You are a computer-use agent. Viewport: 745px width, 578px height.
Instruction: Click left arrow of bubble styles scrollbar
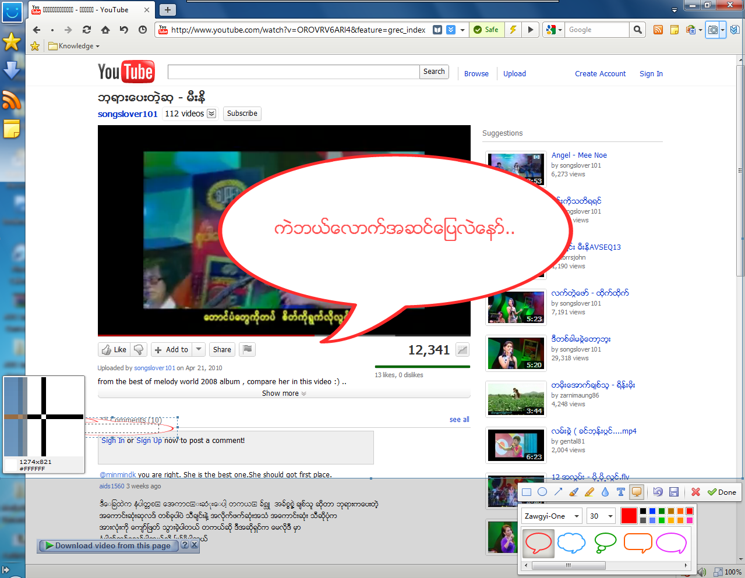tap(527, 565)
